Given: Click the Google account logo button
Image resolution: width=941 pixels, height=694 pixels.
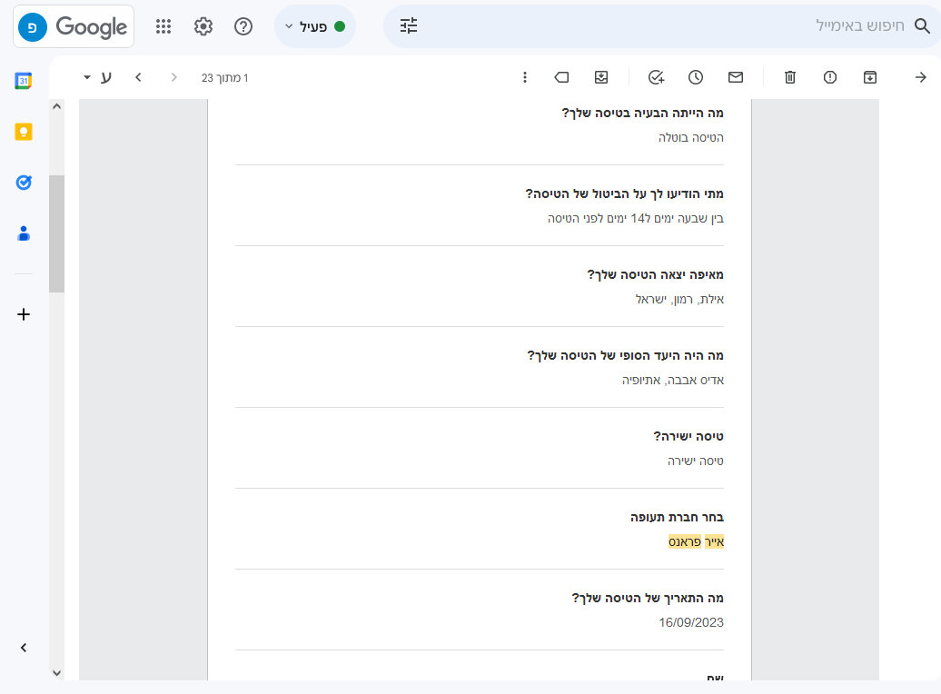Looking at the screenshot, I should [74, 26].
